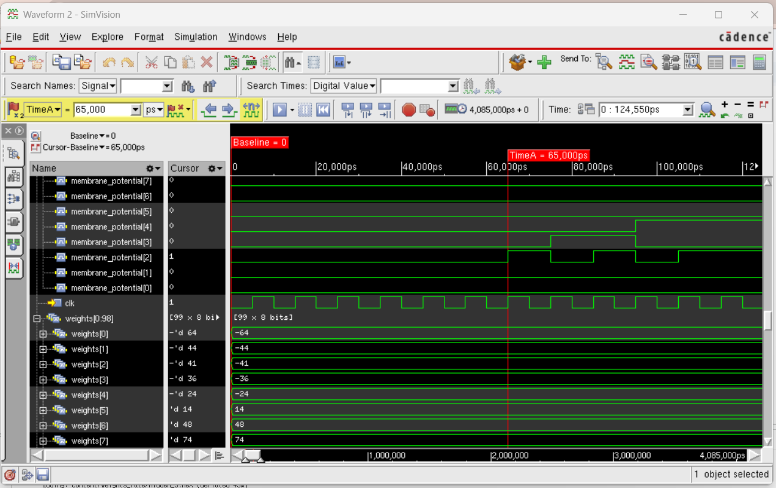Go to previous edge arrow

coord(209,110)
